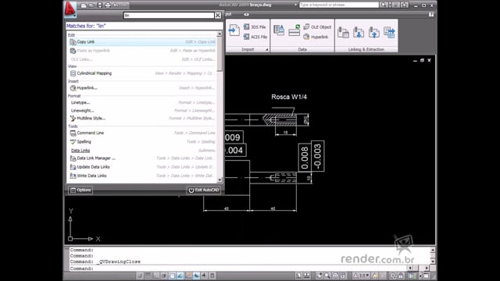
Task: Click the ACIS File import icon
Action: click(247, 37)
